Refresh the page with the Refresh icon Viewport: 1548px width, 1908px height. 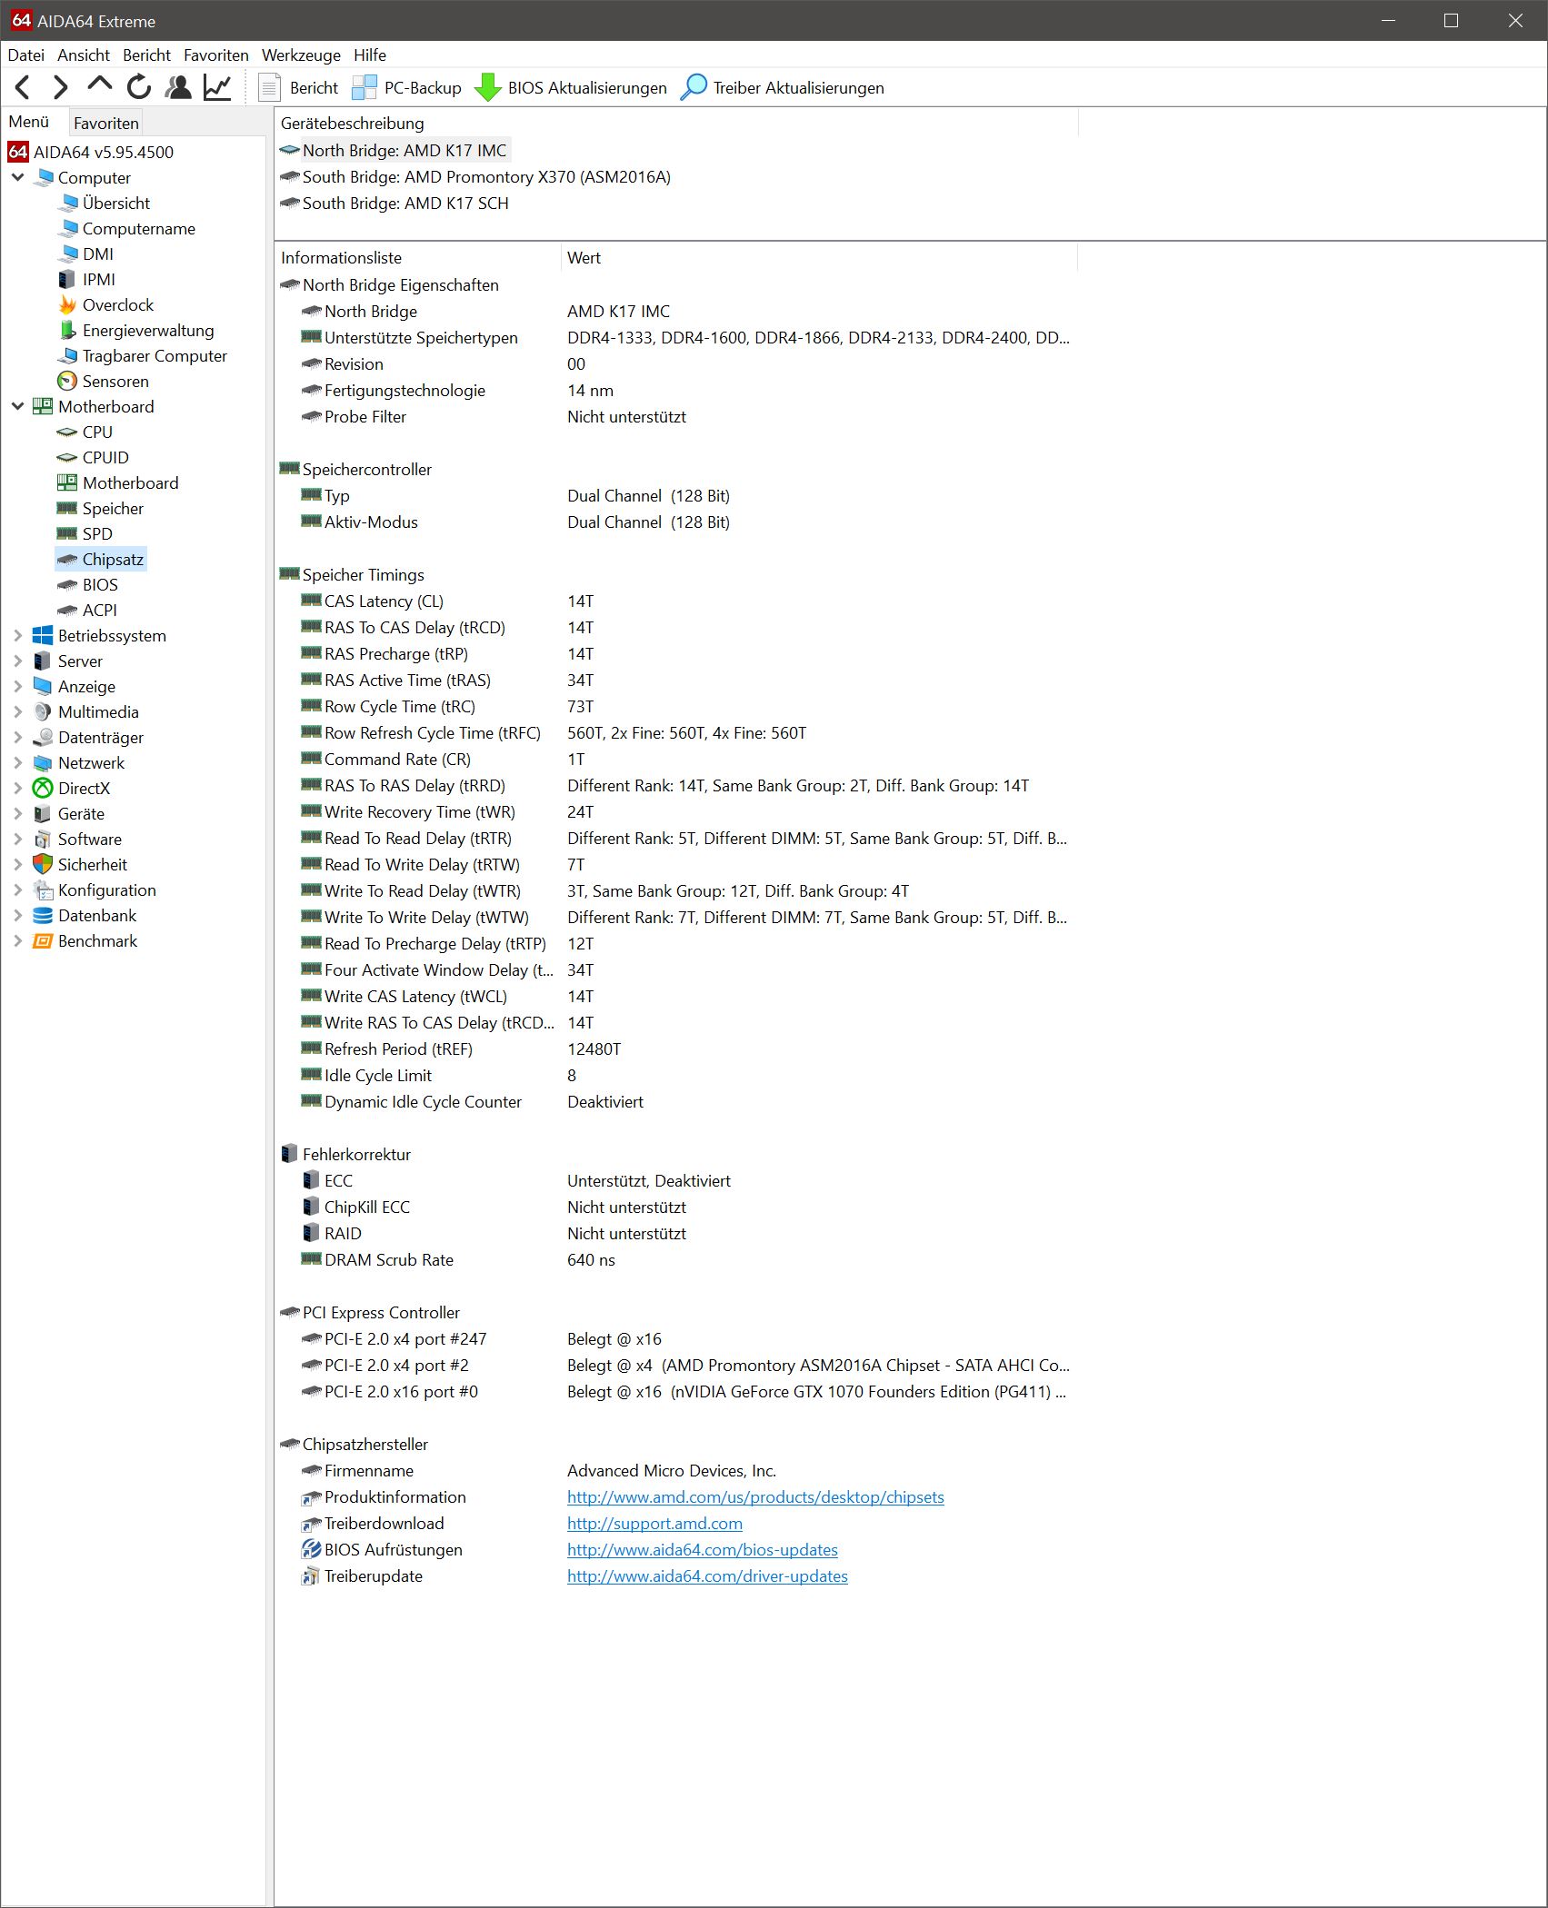click(139, 87)
